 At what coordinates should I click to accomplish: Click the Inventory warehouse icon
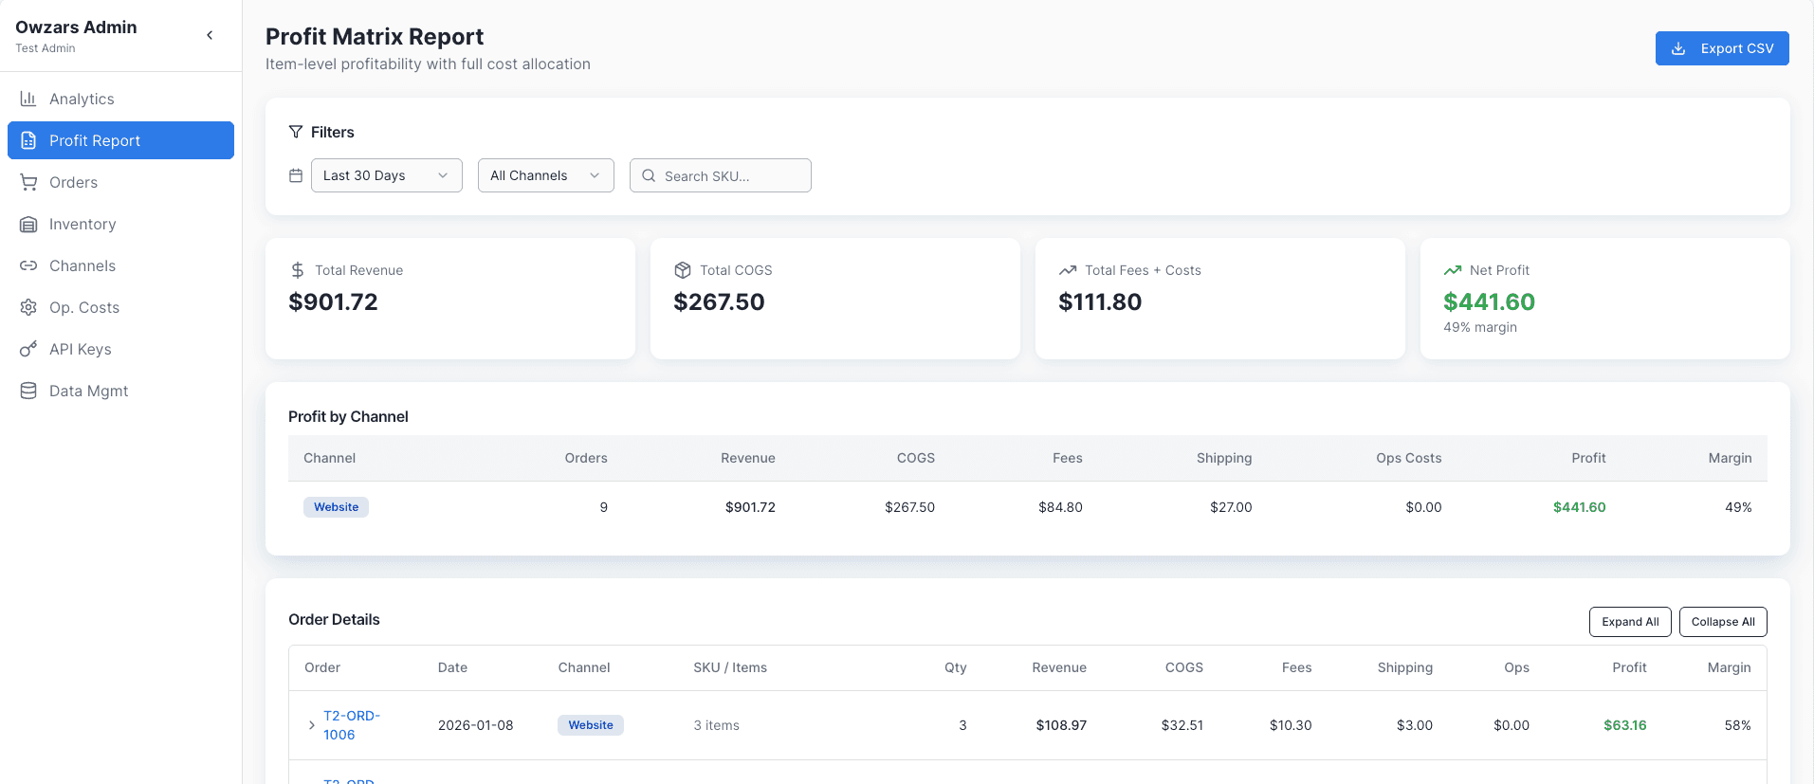coord(28,224)
